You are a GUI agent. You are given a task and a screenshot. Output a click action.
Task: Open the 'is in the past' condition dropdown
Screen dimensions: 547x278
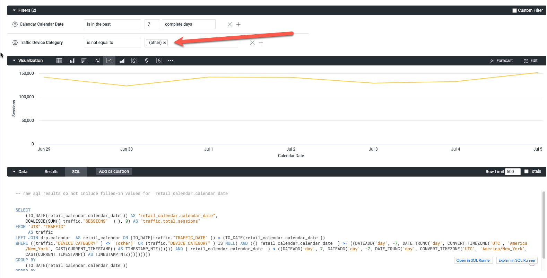coord(112,24)
